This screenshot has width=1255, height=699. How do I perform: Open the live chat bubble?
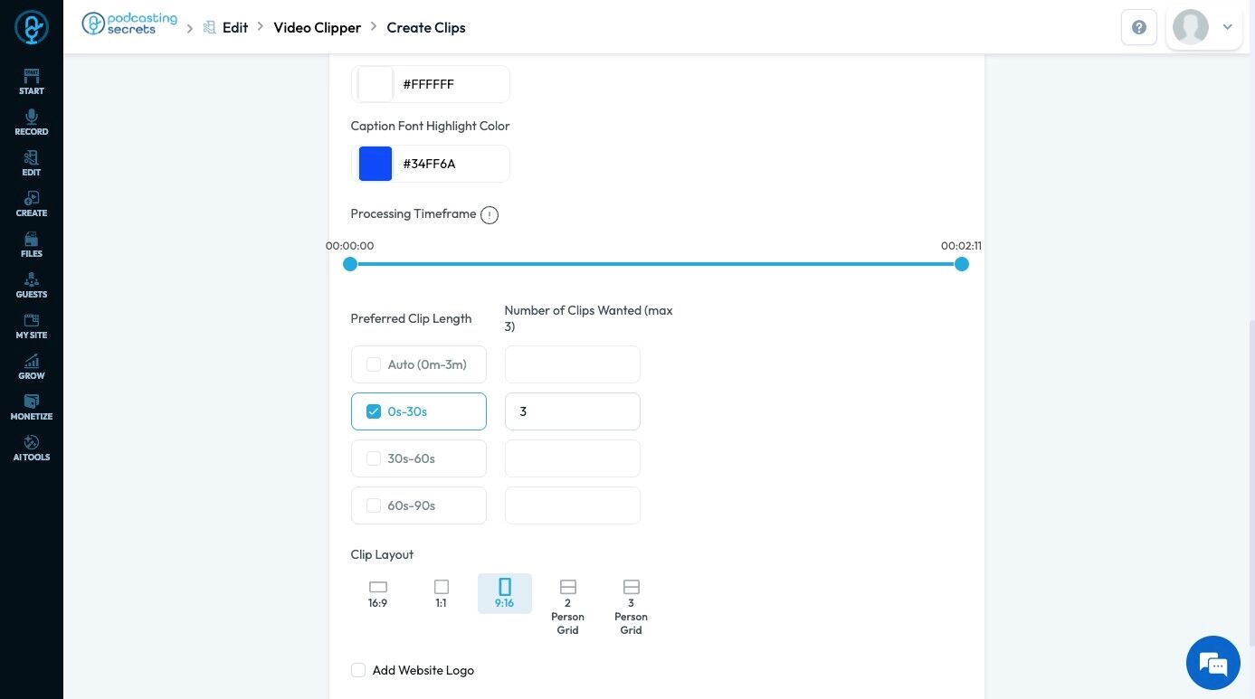(1213, 663)
